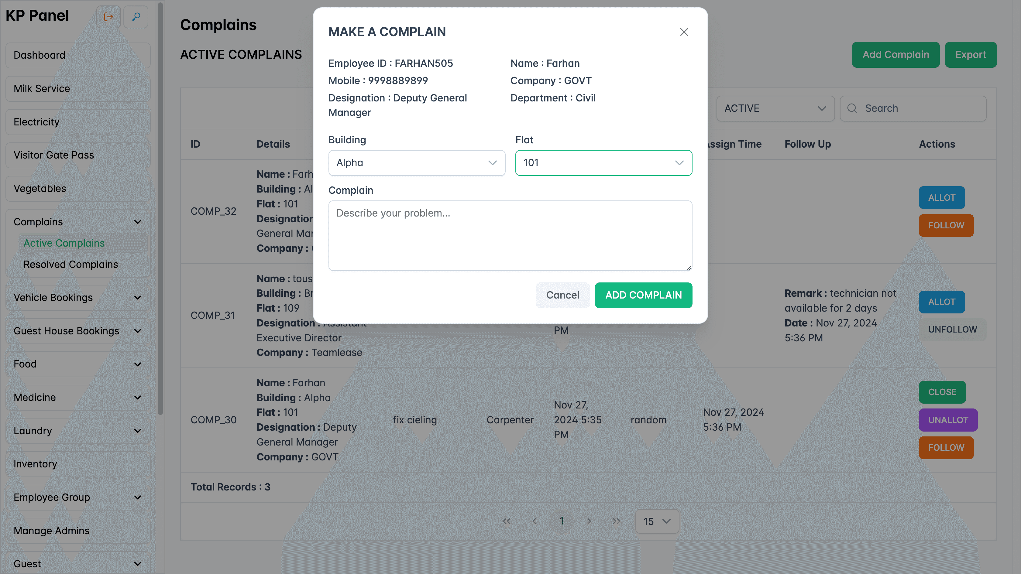Click the previous-page chevron icon

534,521
